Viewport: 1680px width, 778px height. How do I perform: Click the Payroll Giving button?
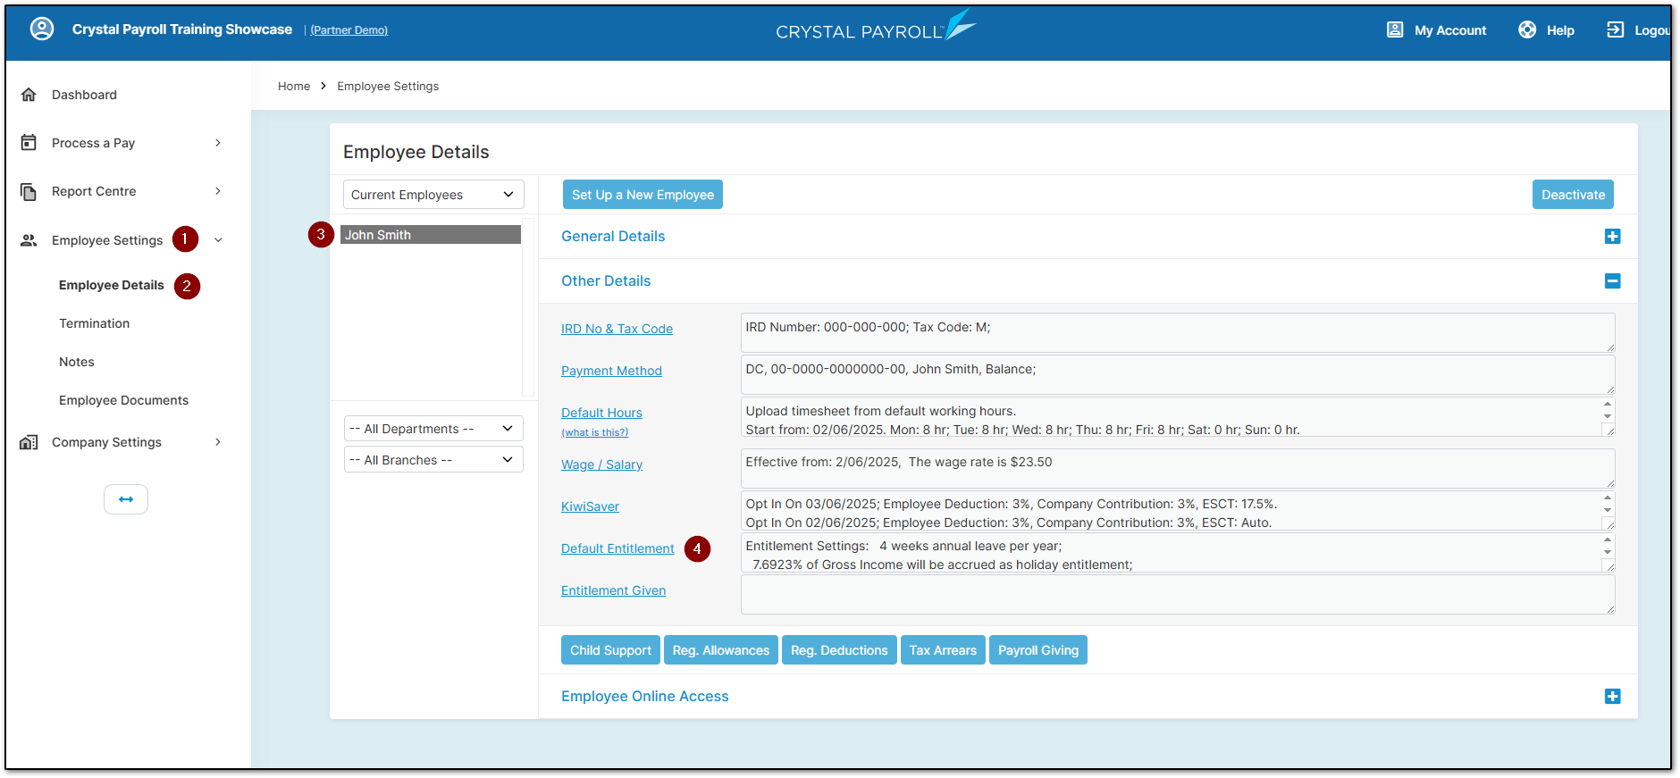click(1038, 650)
